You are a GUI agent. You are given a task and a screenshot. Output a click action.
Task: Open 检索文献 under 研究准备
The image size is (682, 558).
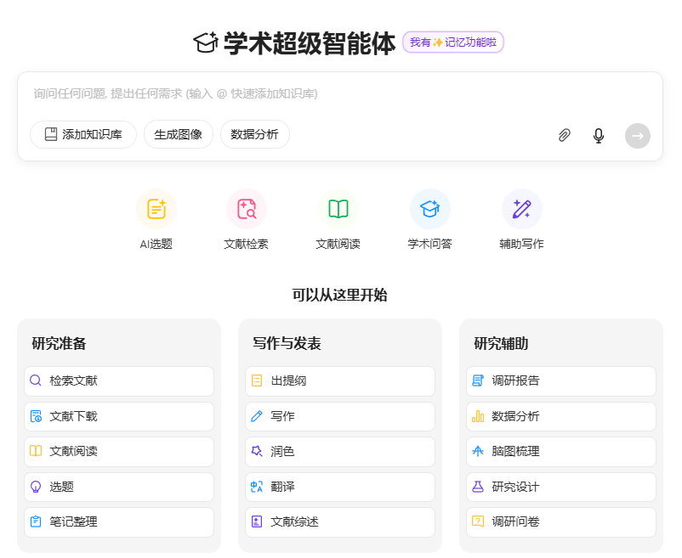[x=119, y=381]
